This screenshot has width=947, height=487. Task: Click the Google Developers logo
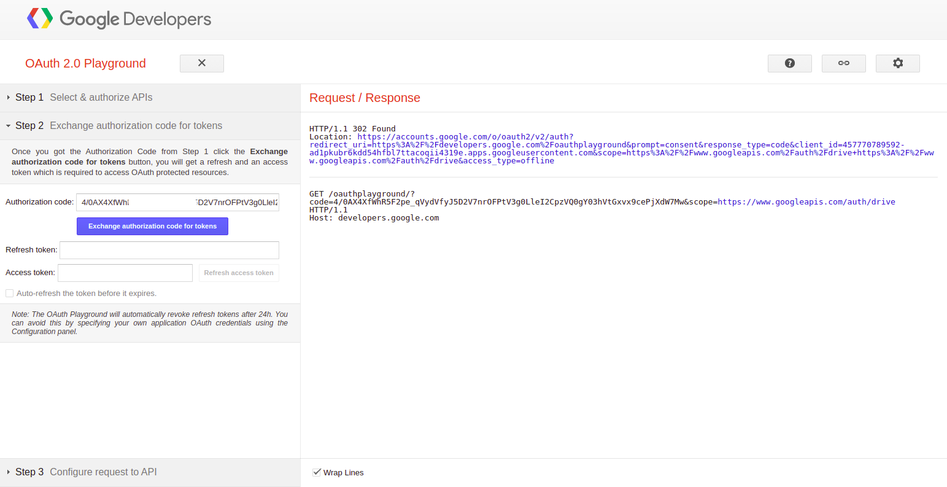click(119, 19)
